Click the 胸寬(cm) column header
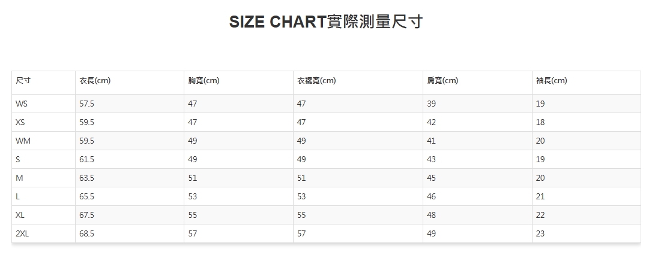The image size is (655, 255). (204, 81)
